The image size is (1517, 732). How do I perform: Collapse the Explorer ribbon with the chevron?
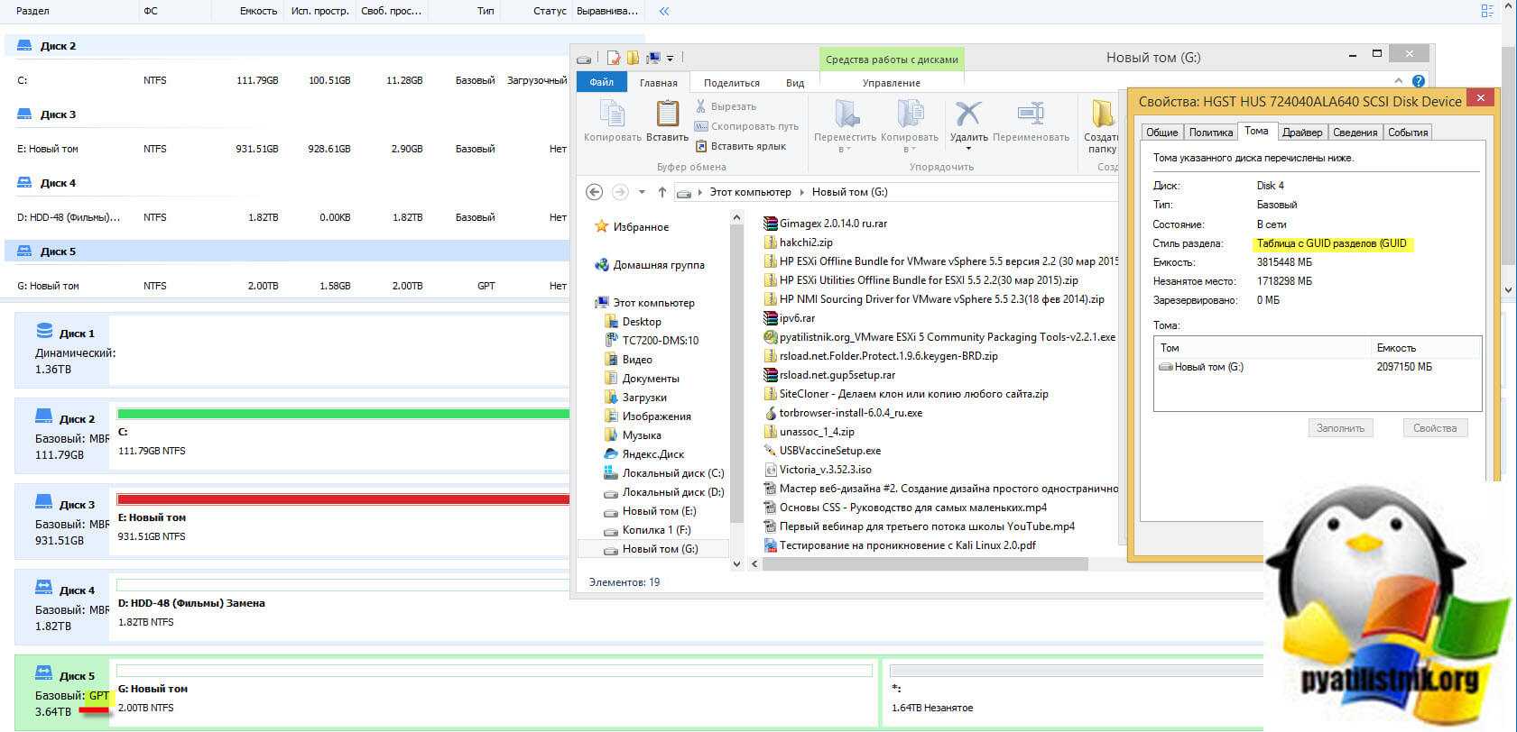click(x=1399, y=81)
